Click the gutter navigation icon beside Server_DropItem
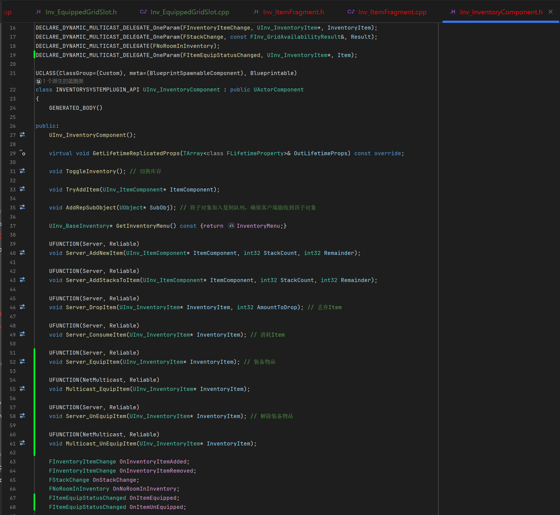560x515 pixels. (22, 307)
